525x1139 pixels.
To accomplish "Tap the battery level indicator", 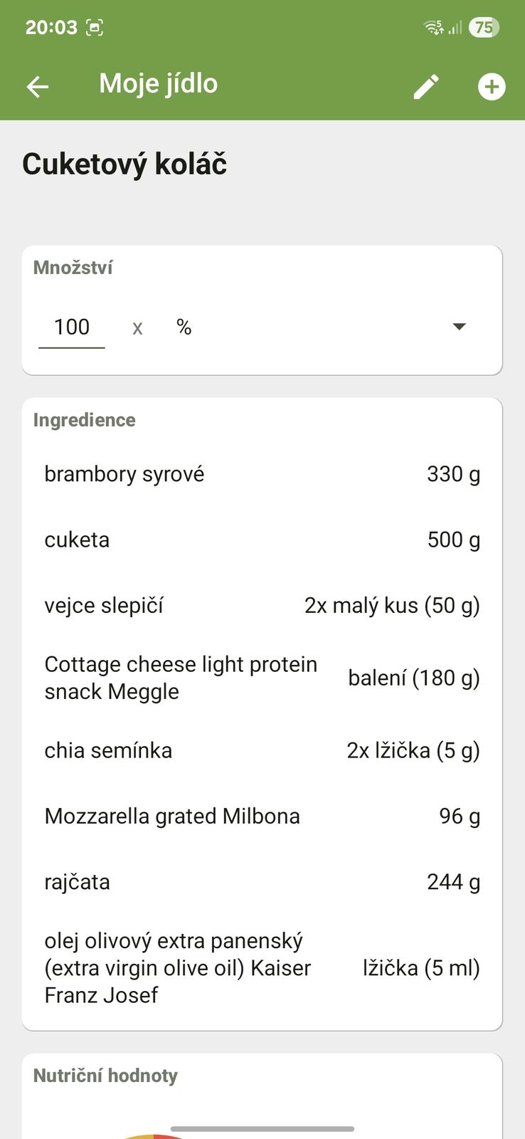I will tap(484, 28).
